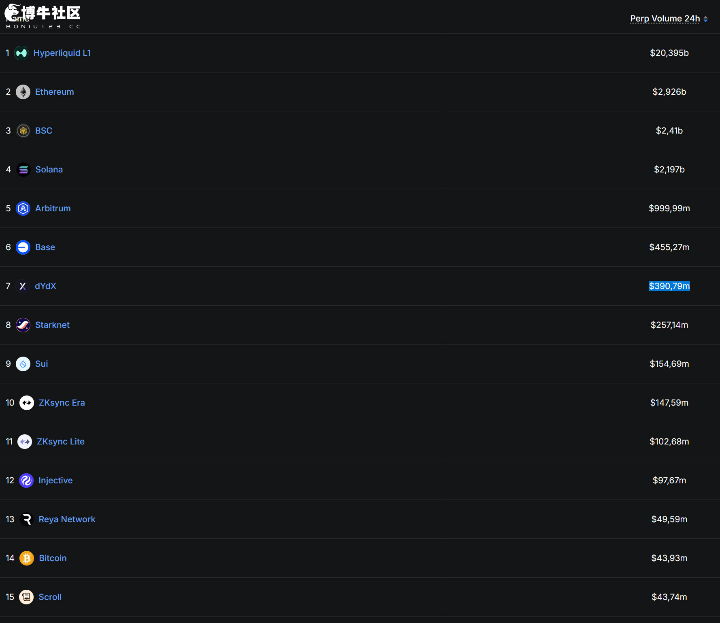The height and width of the screenshot is (623, 720).
Task: Click the $20,395b volume value
Action: 669,53
